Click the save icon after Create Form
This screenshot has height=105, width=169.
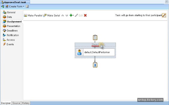click(27, 7)
